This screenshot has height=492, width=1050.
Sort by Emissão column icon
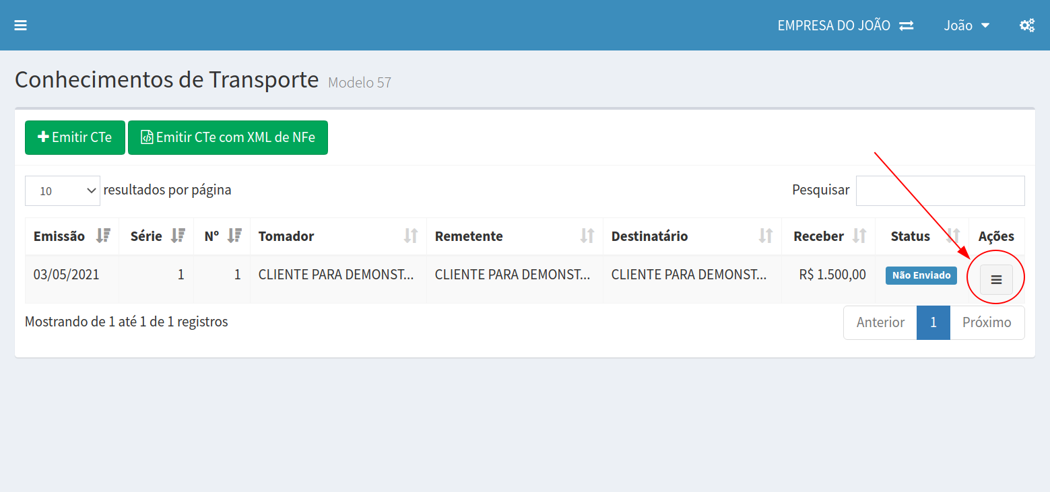pos(103,236)
